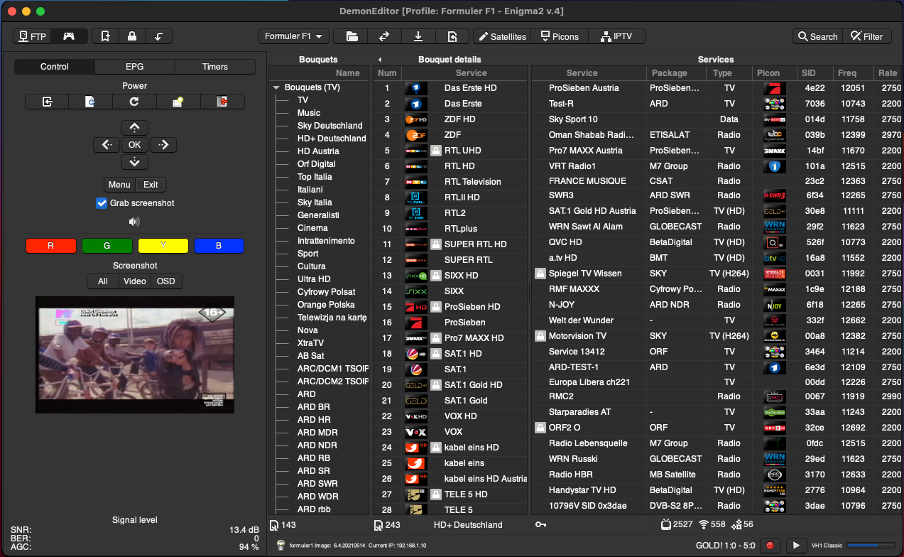Click the grabbed screenshot preview image
Screen dimensions: 904x557
(x=134, y=355)
